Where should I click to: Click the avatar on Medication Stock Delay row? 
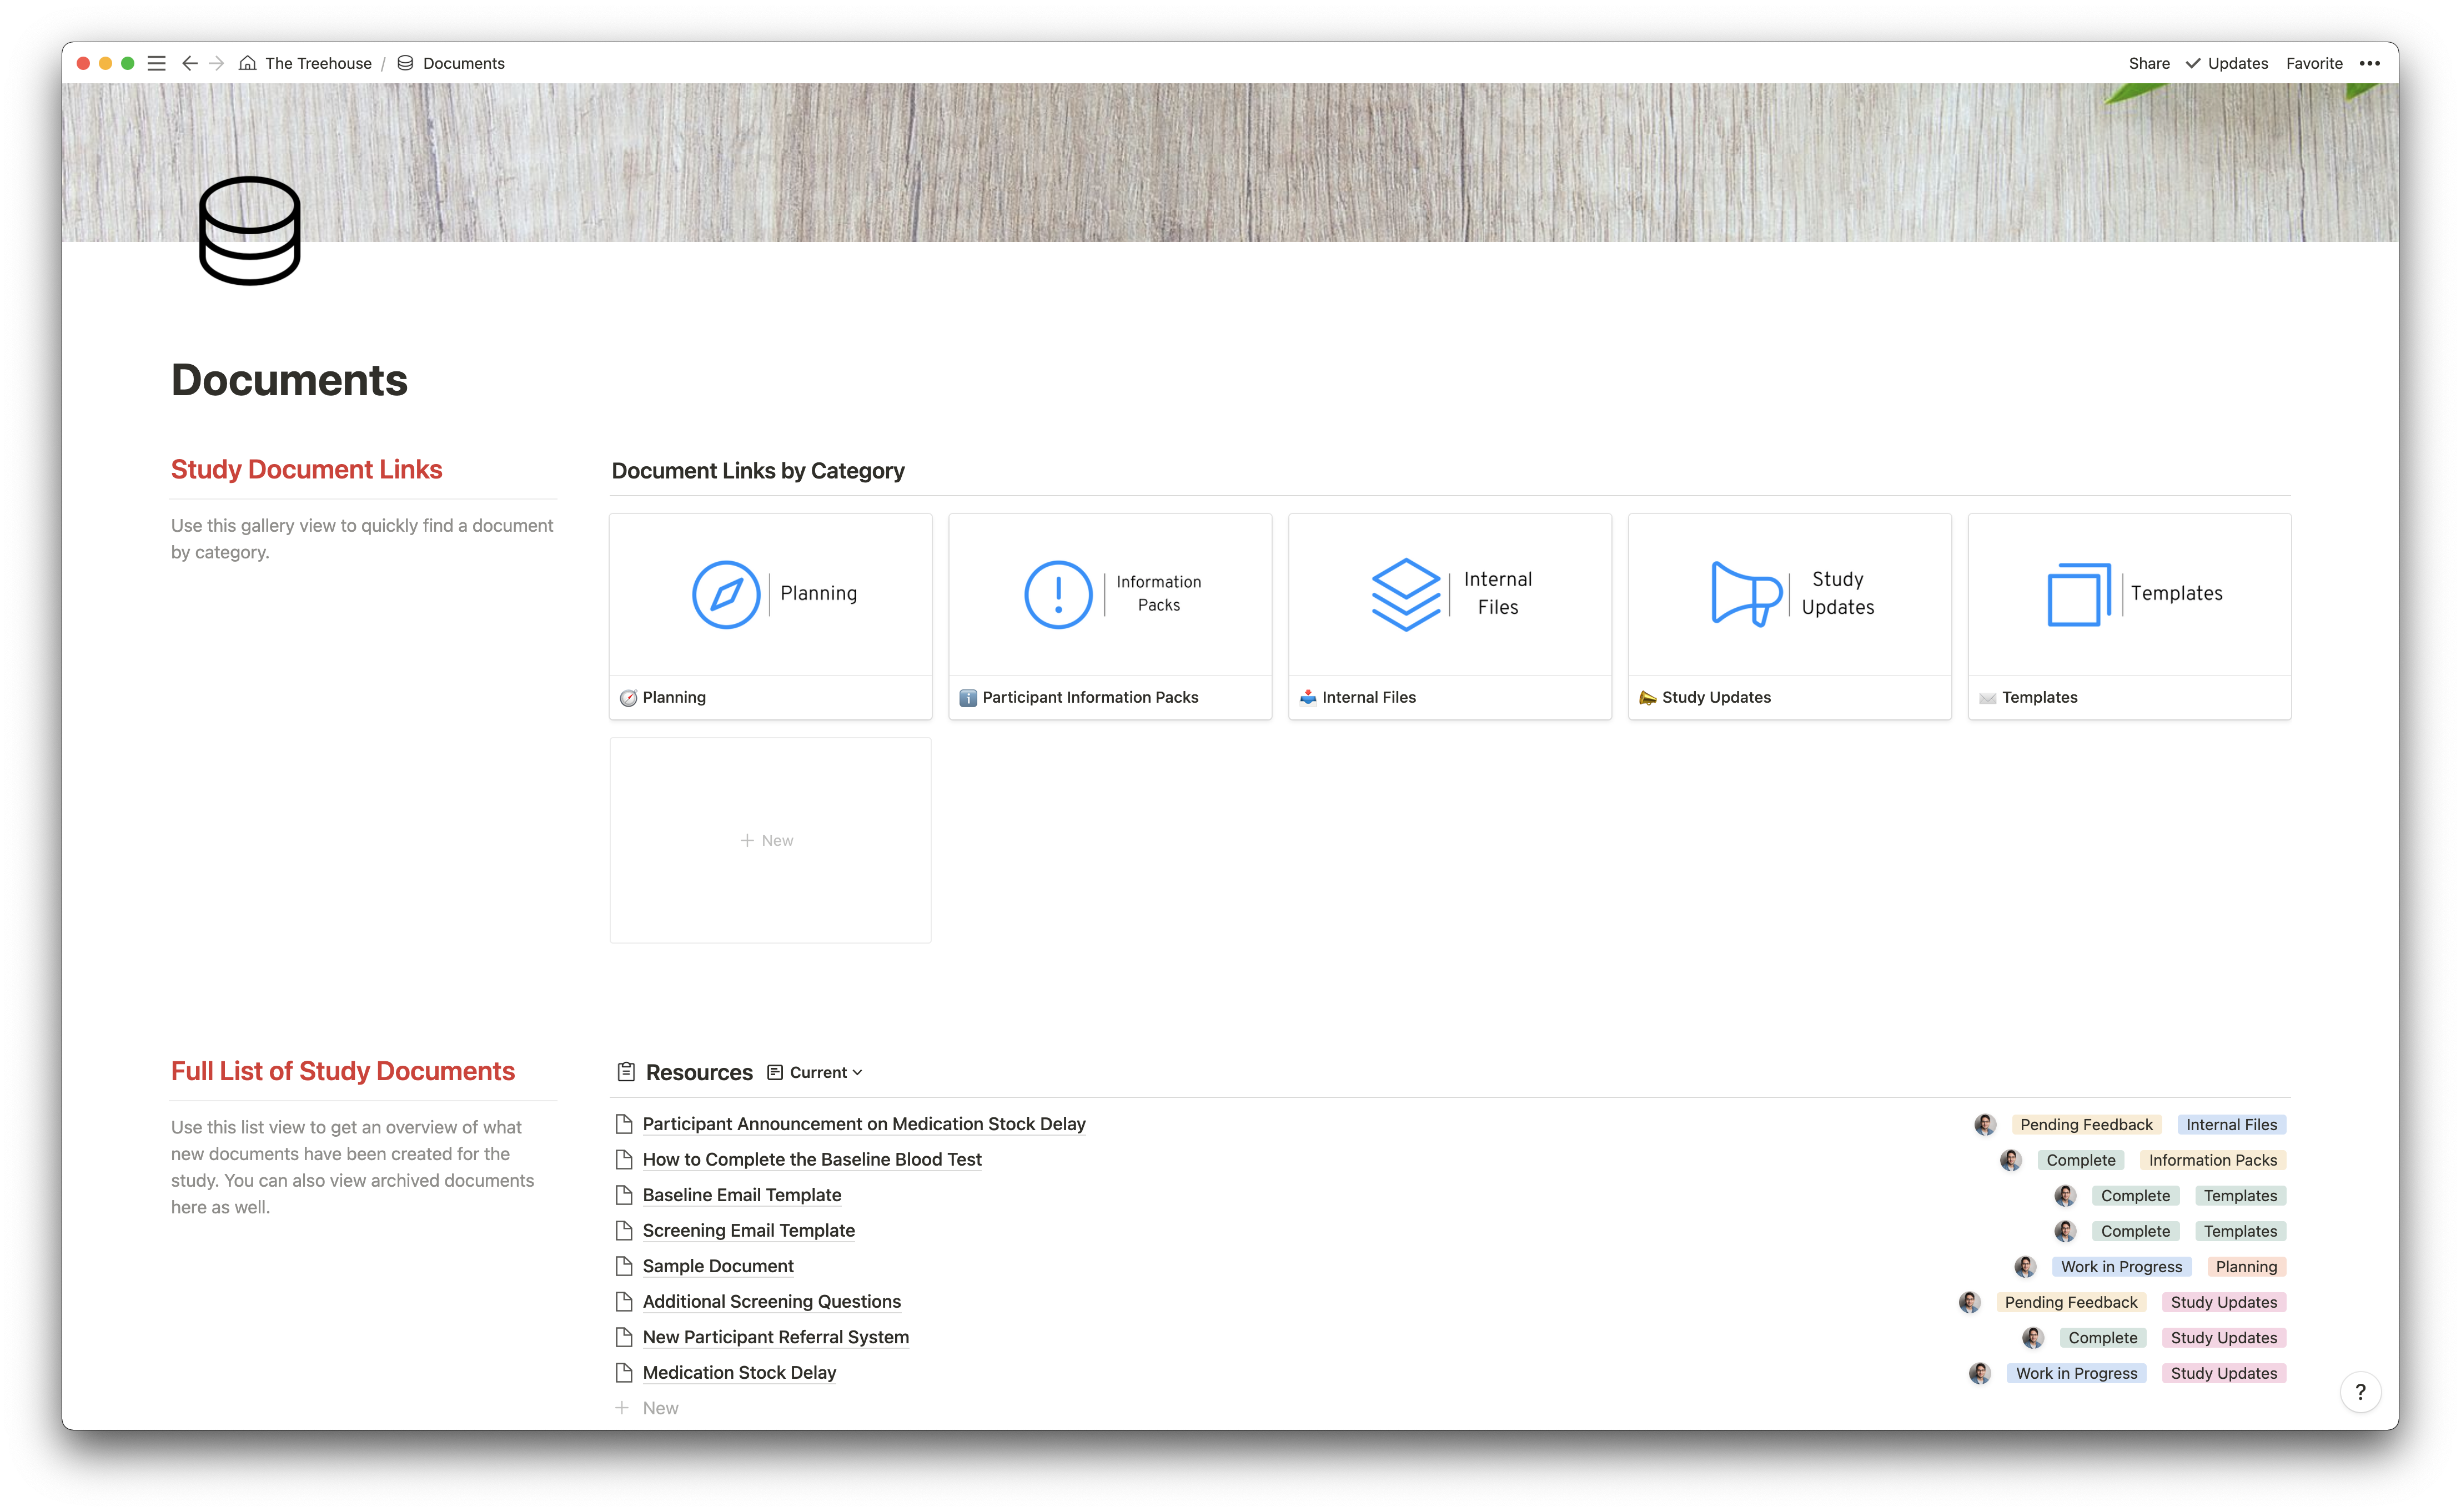coord(1979,1373)
